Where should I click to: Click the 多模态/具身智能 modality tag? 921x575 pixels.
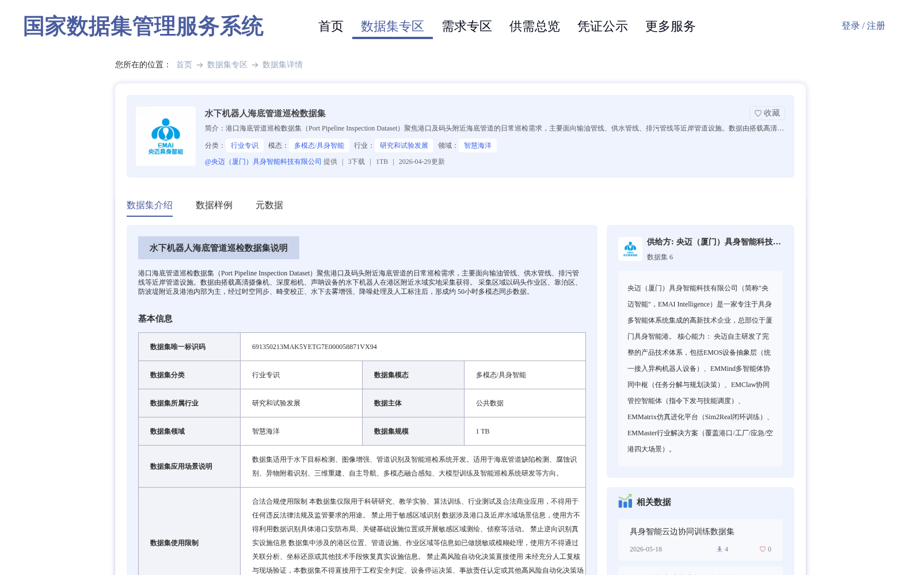tap(319, 145)
